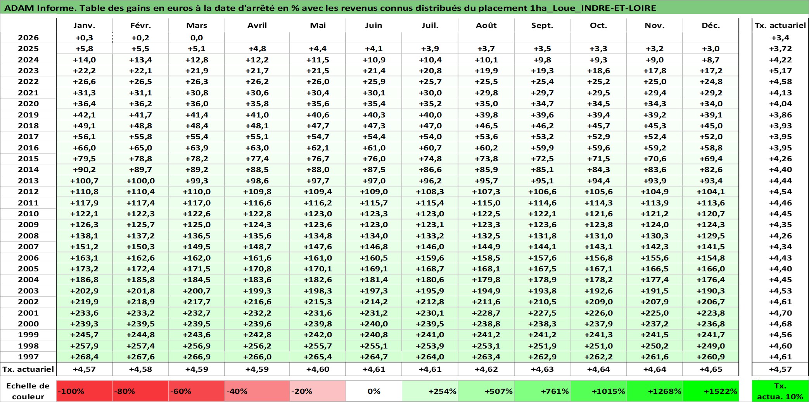Click the 'Août' column header
Screen dimensions: 809x402
pyautogui.click(x=486, y=25)
